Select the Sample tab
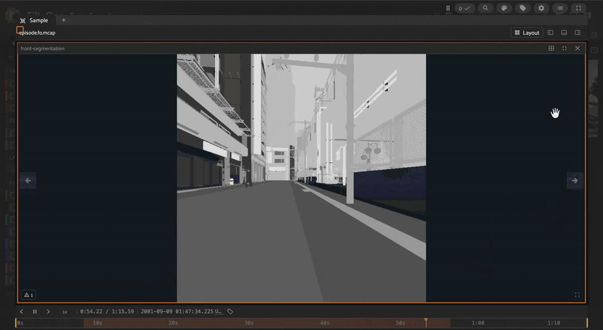Viewport: 603px width, 330px height. click(x=34, y=20)
